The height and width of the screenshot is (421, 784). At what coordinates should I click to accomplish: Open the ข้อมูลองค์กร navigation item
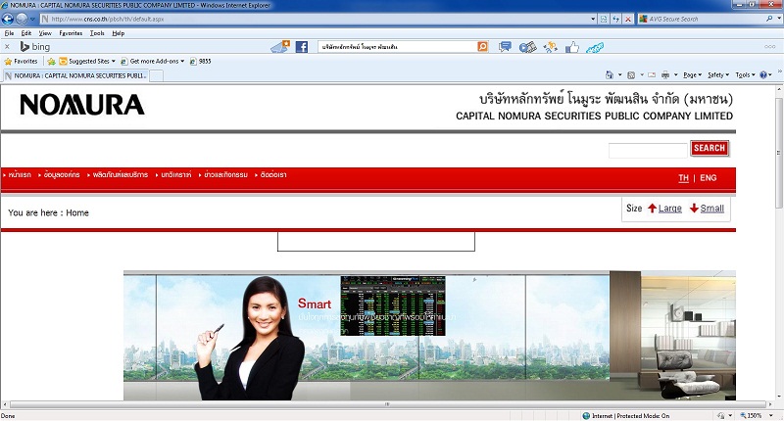click(x=62, y=175)
